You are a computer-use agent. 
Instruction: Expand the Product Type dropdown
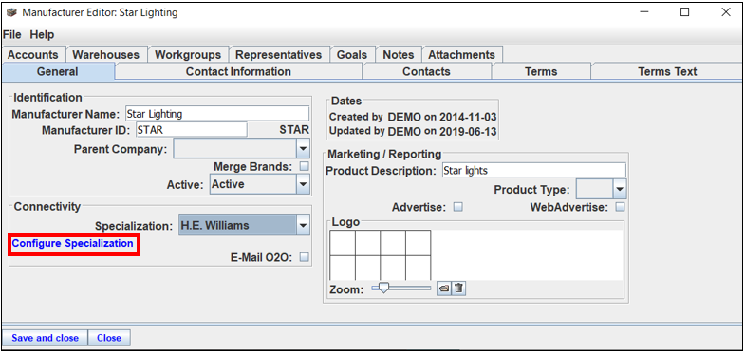[619, 189]
